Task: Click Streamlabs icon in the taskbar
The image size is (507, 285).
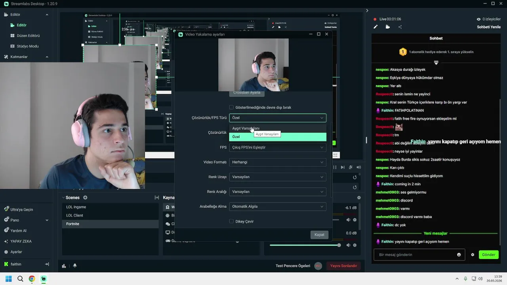Action: coord(44,279)
